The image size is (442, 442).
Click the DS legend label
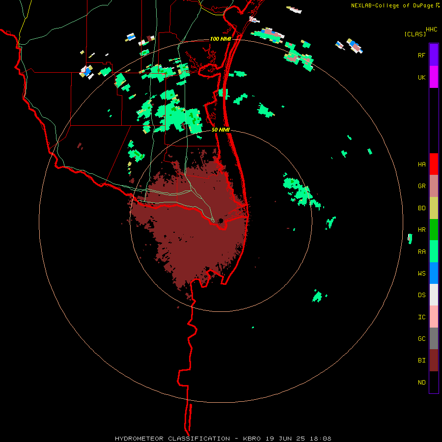(x=421, y=295)
